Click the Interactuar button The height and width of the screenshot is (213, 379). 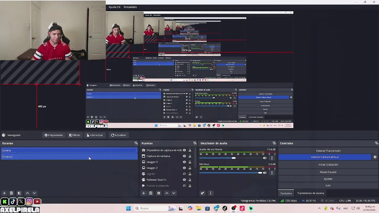(95, 135)
